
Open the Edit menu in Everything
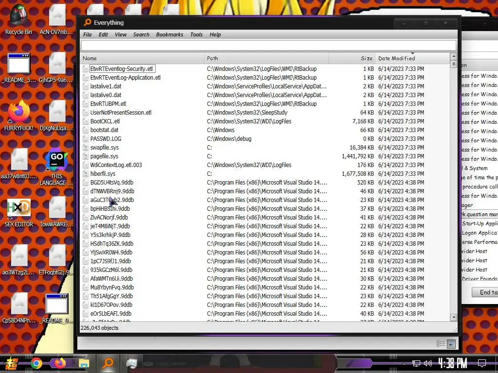103,34
